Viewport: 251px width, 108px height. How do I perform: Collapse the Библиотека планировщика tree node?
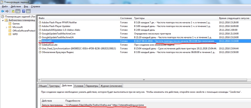[x=3, y=20]
